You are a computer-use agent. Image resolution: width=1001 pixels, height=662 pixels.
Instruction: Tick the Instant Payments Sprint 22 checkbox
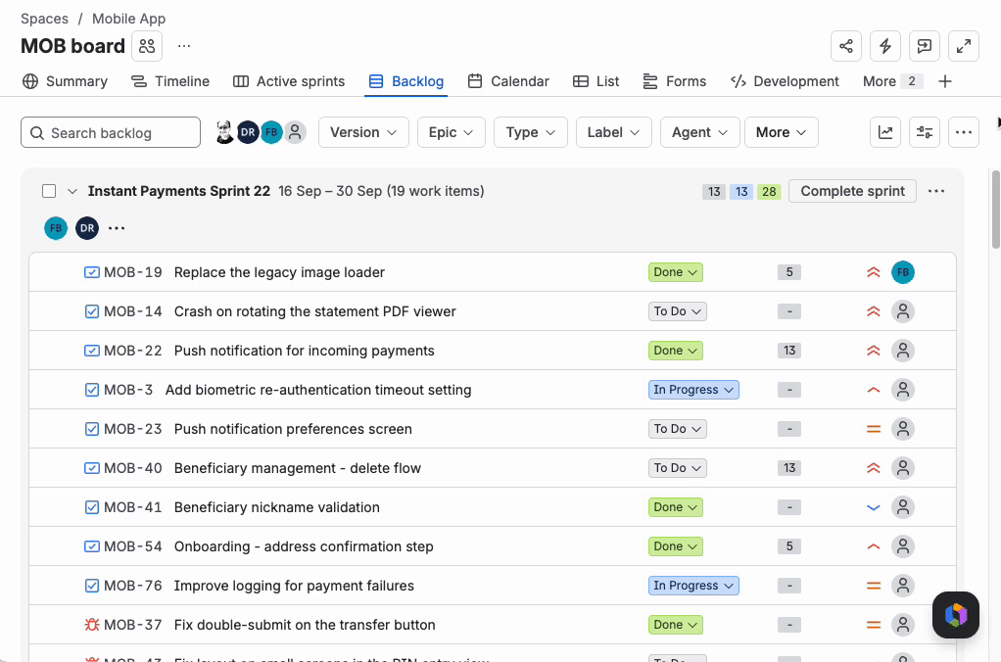click(x=49, y=191)
